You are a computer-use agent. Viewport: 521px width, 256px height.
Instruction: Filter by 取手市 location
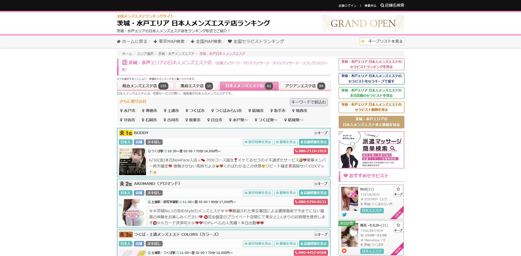tap(278, 111)
